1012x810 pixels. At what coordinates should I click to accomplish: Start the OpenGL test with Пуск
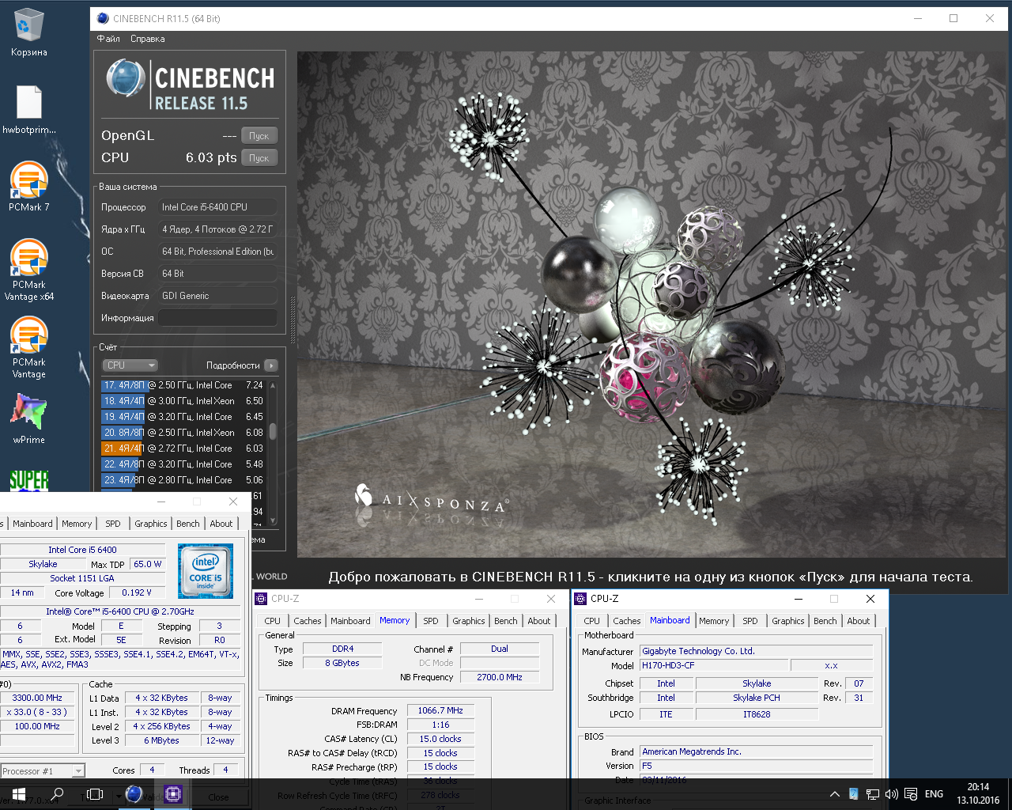click(x=259, y=136)
